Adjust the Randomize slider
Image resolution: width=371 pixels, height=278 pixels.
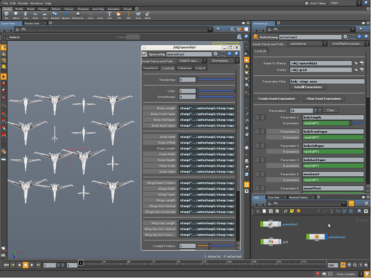pyautogui.click(x=216, y=79)
